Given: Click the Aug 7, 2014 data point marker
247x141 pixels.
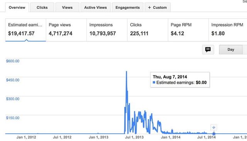Looking at the screenshot, I should (x=214, y=134).
